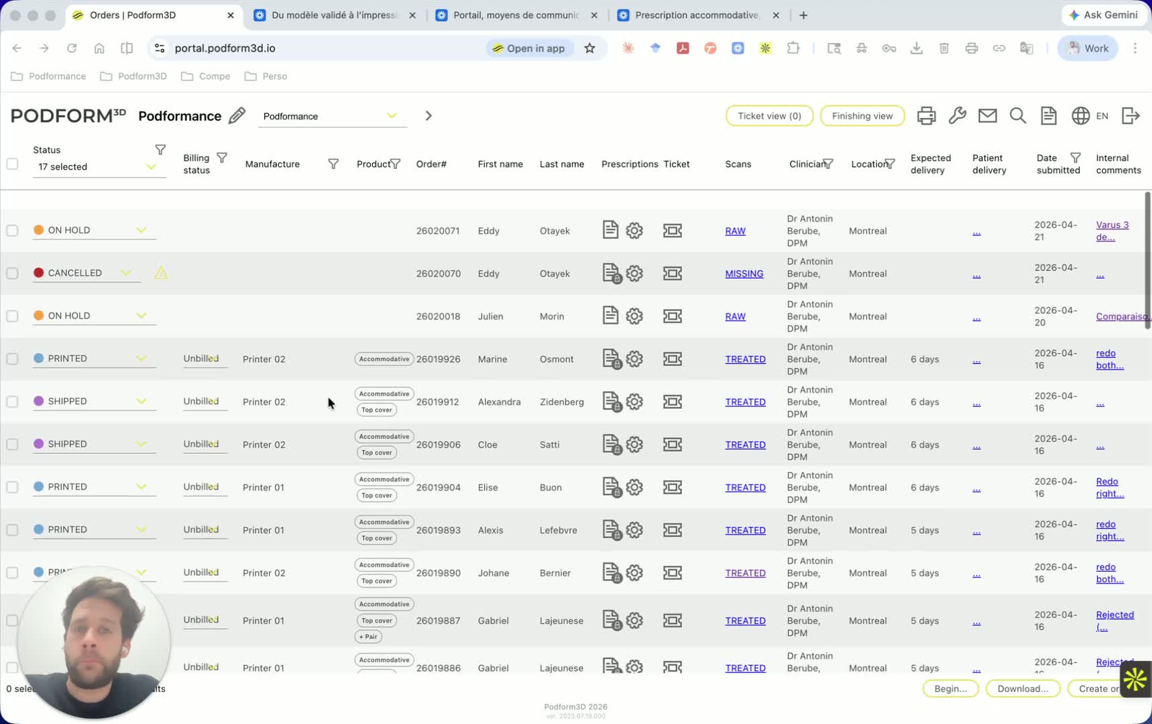This screenshot has width=1152, height=724.
Task: Click the right chevron next to Podformance
Action: (428, 116)
